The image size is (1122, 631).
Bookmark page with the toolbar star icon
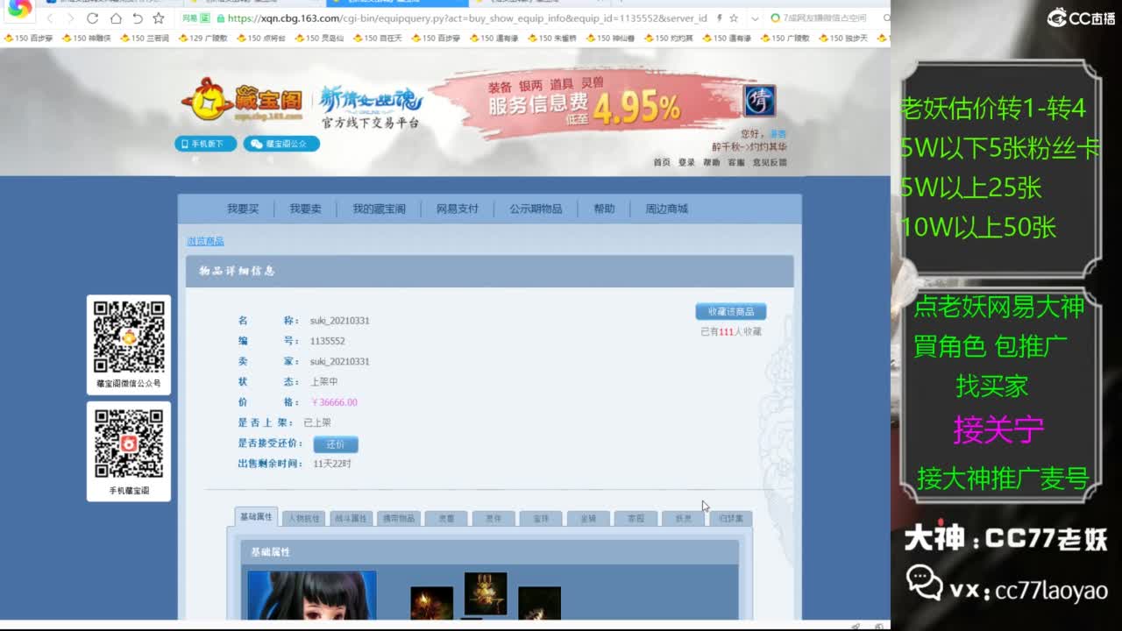click(x=159, y=18)
